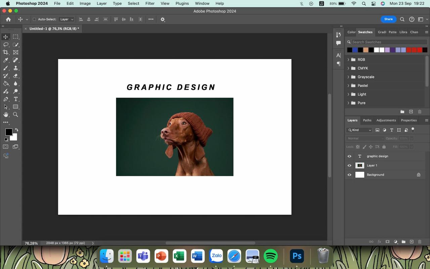Expand the Pastel swatch folder

[348, 85]
